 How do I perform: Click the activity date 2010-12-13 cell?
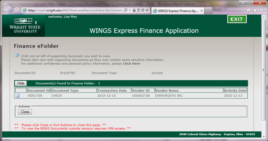(x=233, y=96)
